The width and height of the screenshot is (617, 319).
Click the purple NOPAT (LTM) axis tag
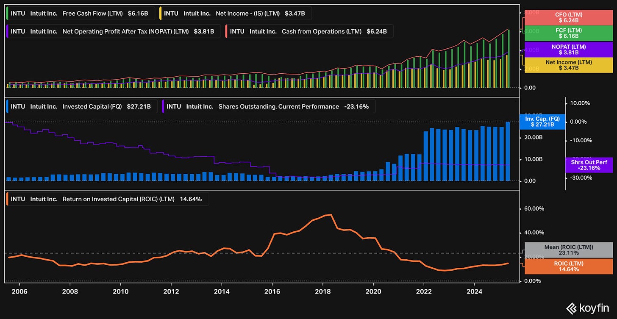tap(569, 50)
